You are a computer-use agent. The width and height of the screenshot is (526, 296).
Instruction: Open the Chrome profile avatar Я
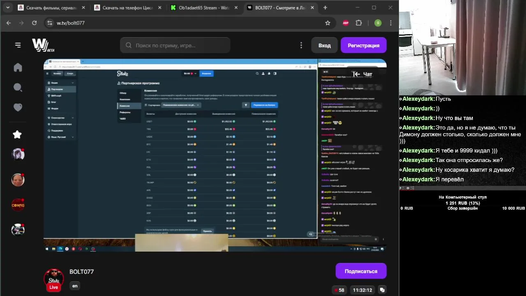coord(378,23)
